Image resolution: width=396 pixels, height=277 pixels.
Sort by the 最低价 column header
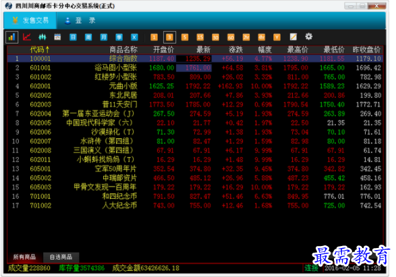tap(334, 49)
